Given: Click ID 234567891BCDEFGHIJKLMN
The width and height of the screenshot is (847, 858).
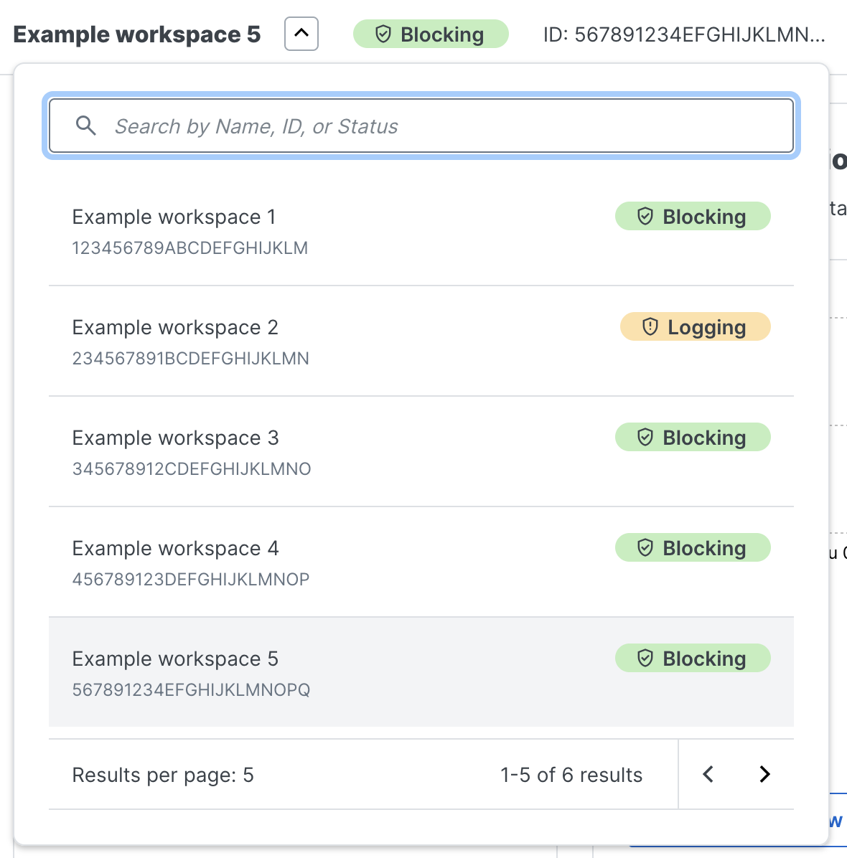Looking at the screenshot, I should pyautogui.click(x=190, y=359).
